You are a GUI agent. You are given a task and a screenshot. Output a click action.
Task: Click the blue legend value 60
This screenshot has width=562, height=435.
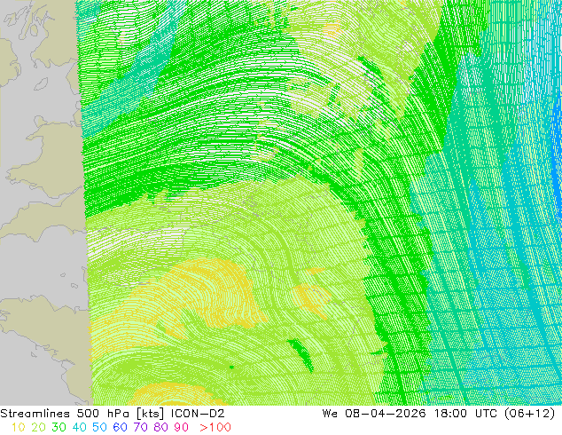pos(120,428)
